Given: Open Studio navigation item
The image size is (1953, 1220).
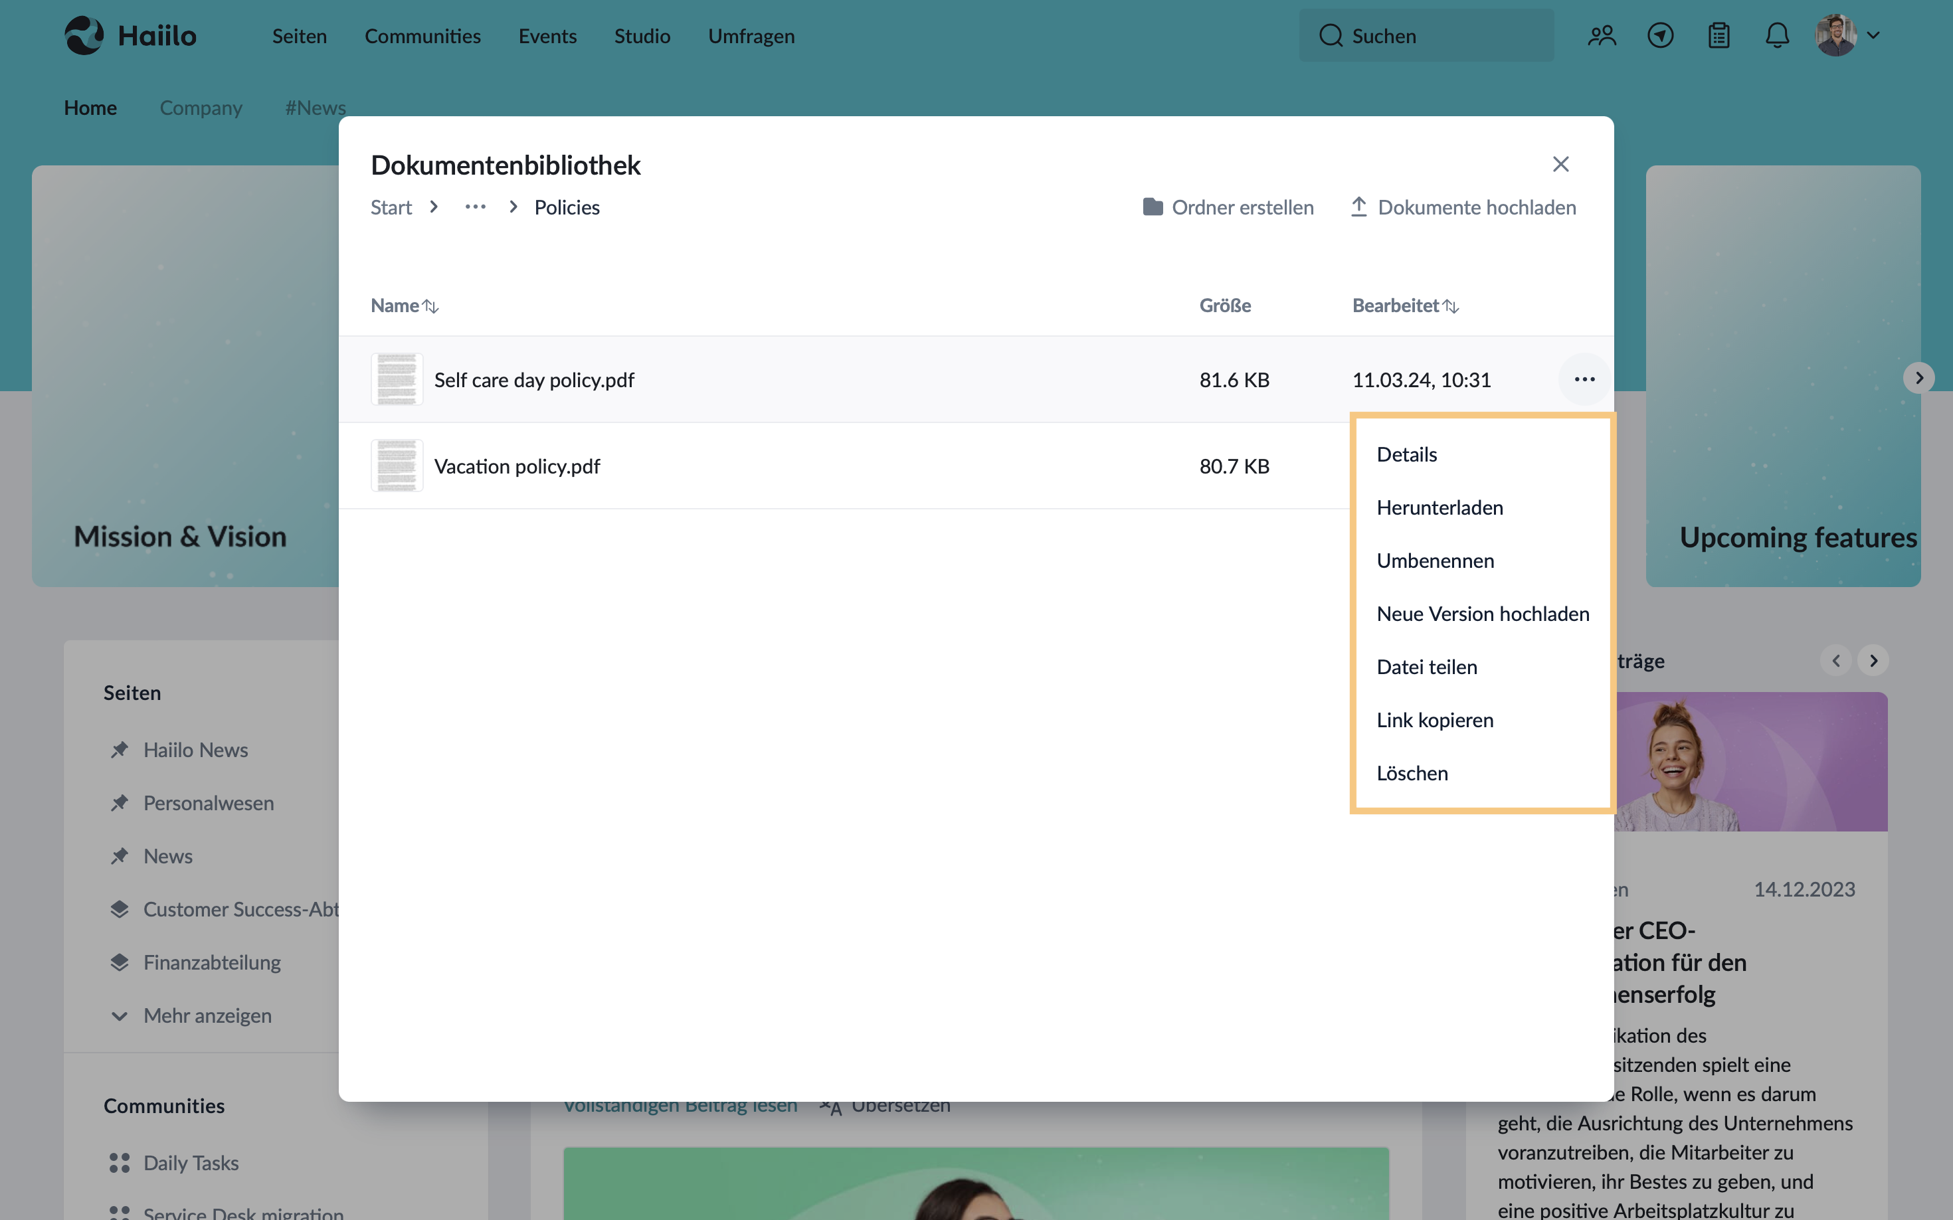Looking at the screenshot, I should click(642, 37).
